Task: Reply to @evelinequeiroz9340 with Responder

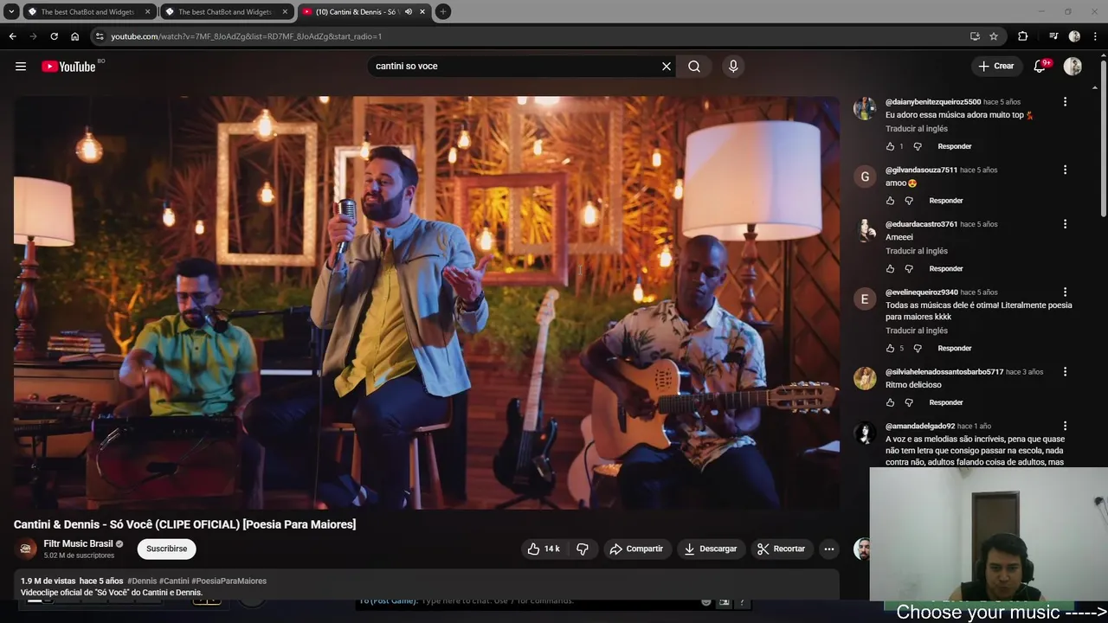Action: pos(955,348)
